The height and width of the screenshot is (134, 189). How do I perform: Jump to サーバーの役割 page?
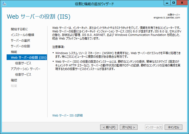[20, 46]
